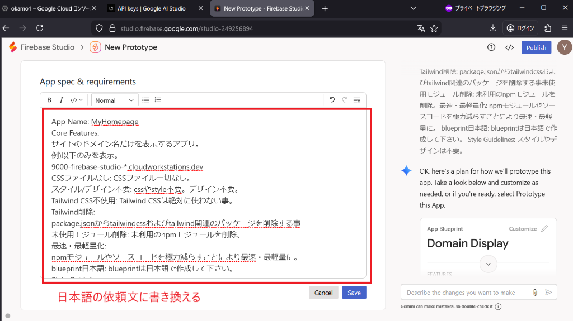Open a new browser tab
The height and width of the screenshot is (321, 573).
pyautogui.click(x=325, y=8)
